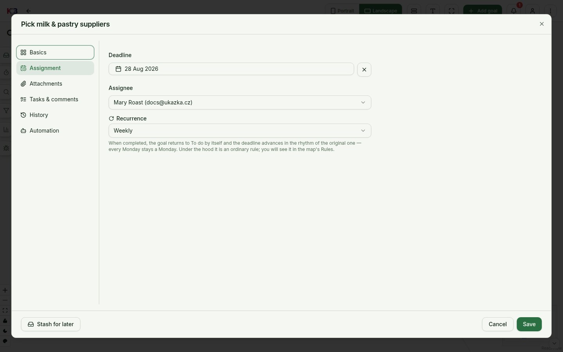This screenshot has width=563, height=352.
Task: Select Landscape orientation in the background toolbar
Action: point(380,11)
